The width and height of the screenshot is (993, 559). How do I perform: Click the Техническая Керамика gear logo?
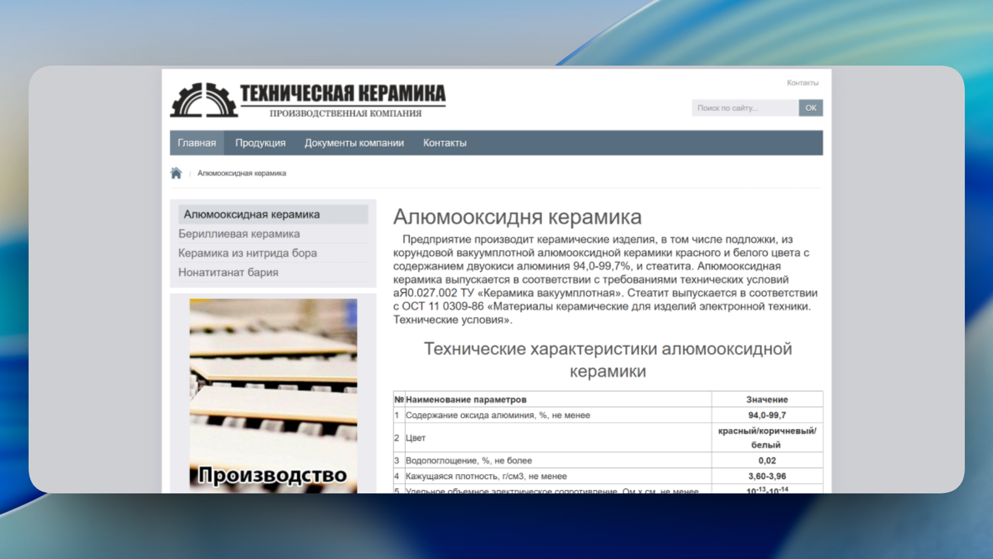point(204,100)
